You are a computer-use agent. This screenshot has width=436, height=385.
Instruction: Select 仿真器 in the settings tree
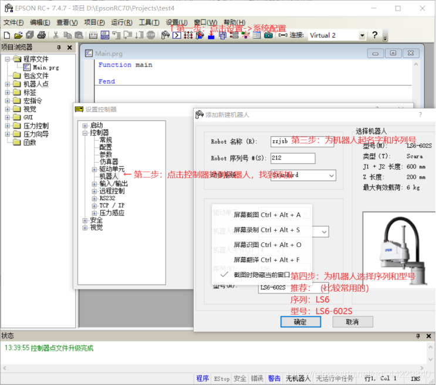coord(109,161)
